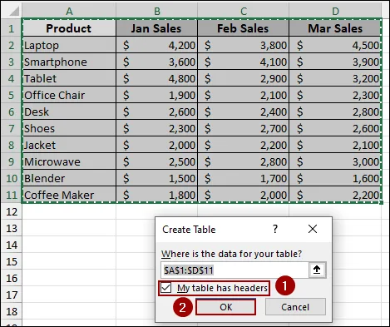Image resolution: width=390 pixels, height=327 pixels.
Task: Click Blender Jan Sales value 1,500
Action: point(156,178)
